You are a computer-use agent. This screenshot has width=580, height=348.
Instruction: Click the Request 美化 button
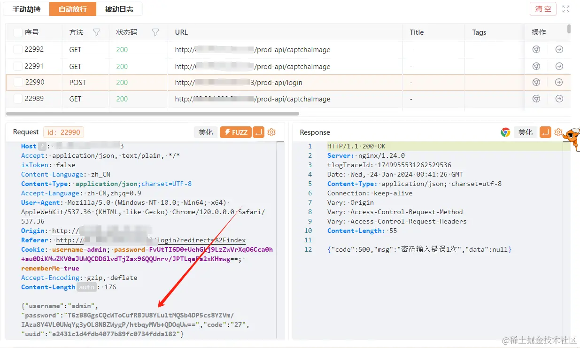206,132
